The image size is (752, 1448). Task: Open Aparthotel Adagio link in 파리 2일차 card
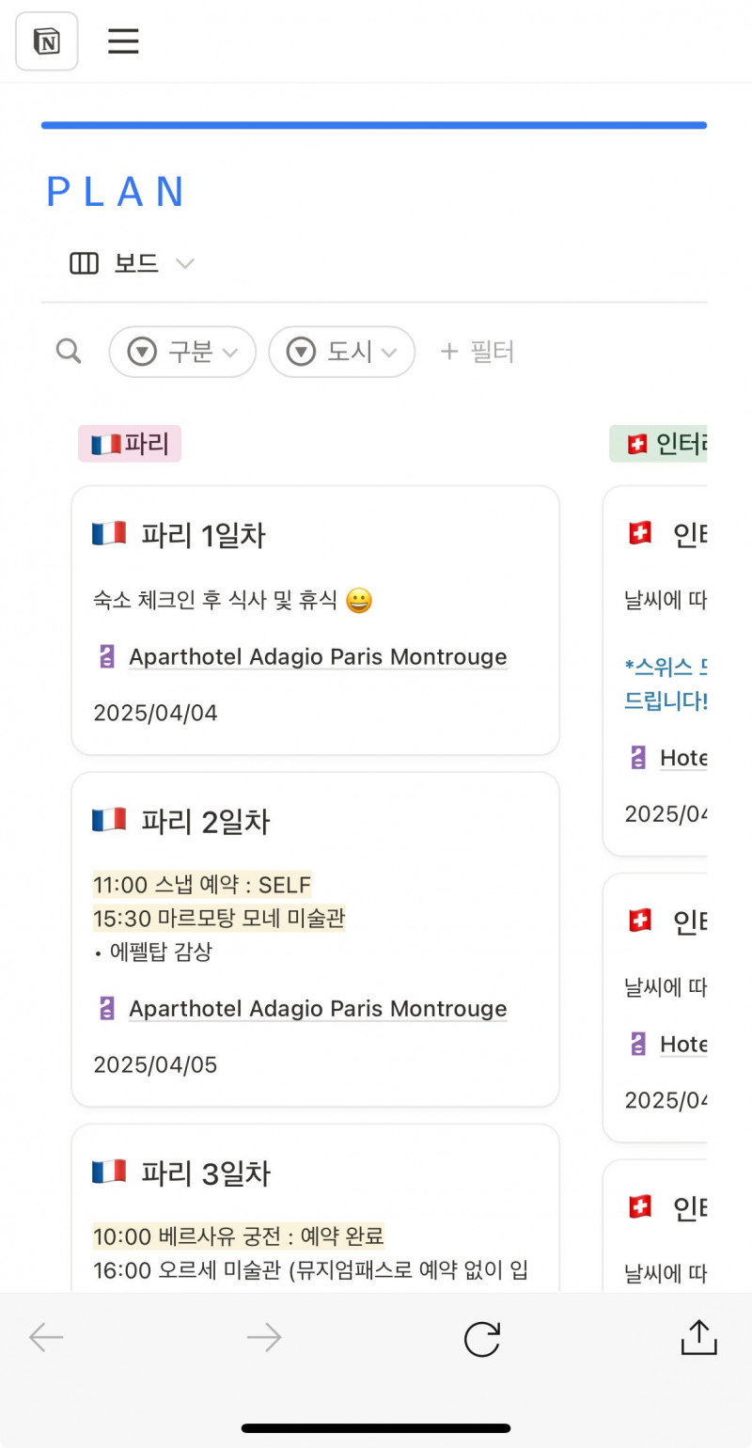point(318,1009)
